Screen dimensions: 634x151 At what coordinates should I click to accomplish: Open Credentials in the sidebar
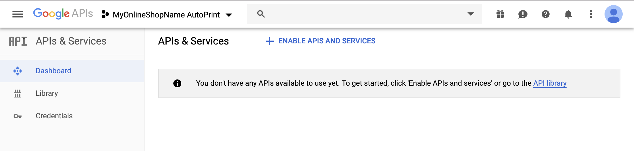[72, 116]
